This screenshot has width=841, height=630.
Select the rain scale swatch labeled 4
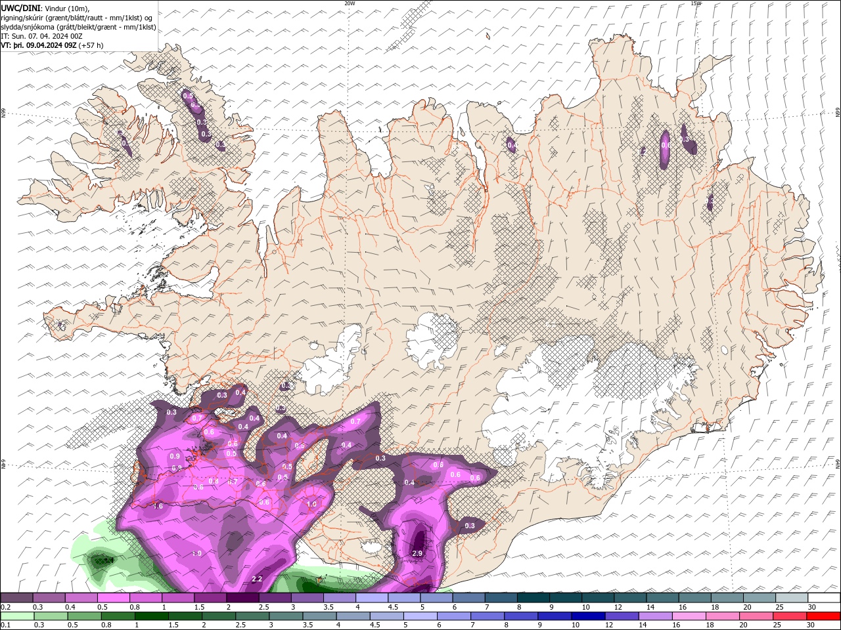tap(352, 616)
